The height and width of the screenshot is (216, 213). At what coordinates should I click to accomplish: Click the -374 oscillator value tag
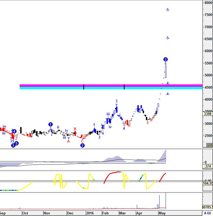click(x=208, y=166)
